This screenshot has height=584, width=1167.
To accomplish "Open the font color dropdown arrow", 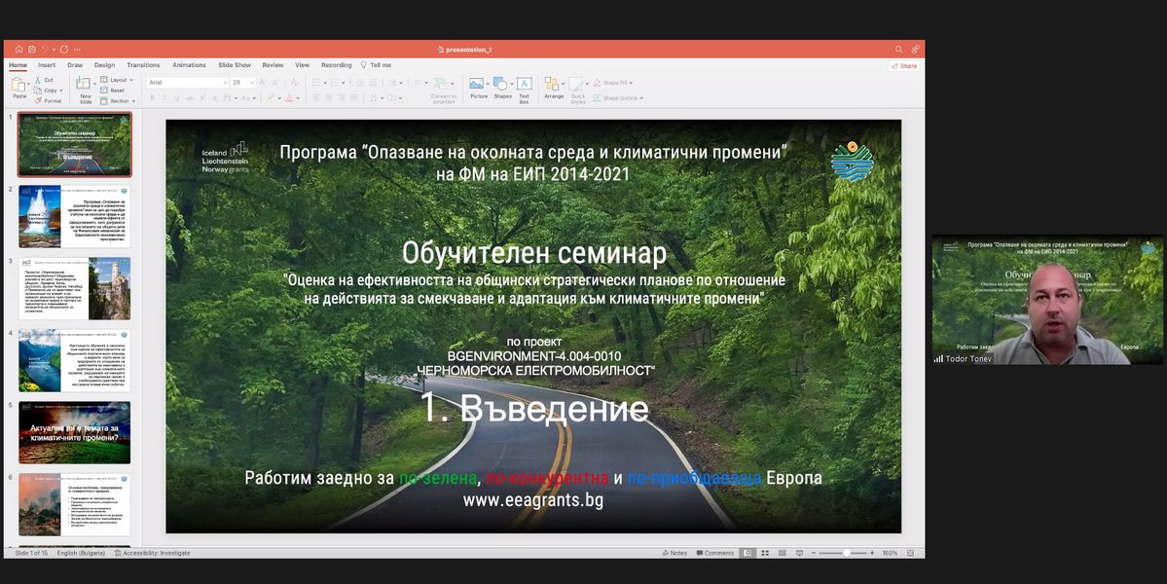I will point(299,98).
